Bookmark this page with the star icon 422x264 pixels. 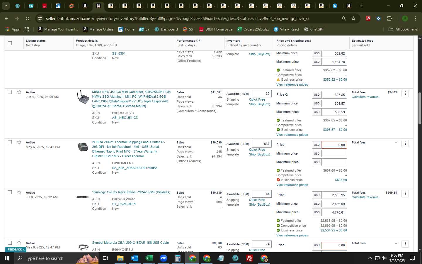tap(353, 18)
